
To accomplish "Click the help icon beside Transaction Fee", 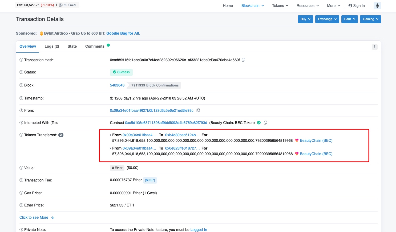I will [21, 180].
